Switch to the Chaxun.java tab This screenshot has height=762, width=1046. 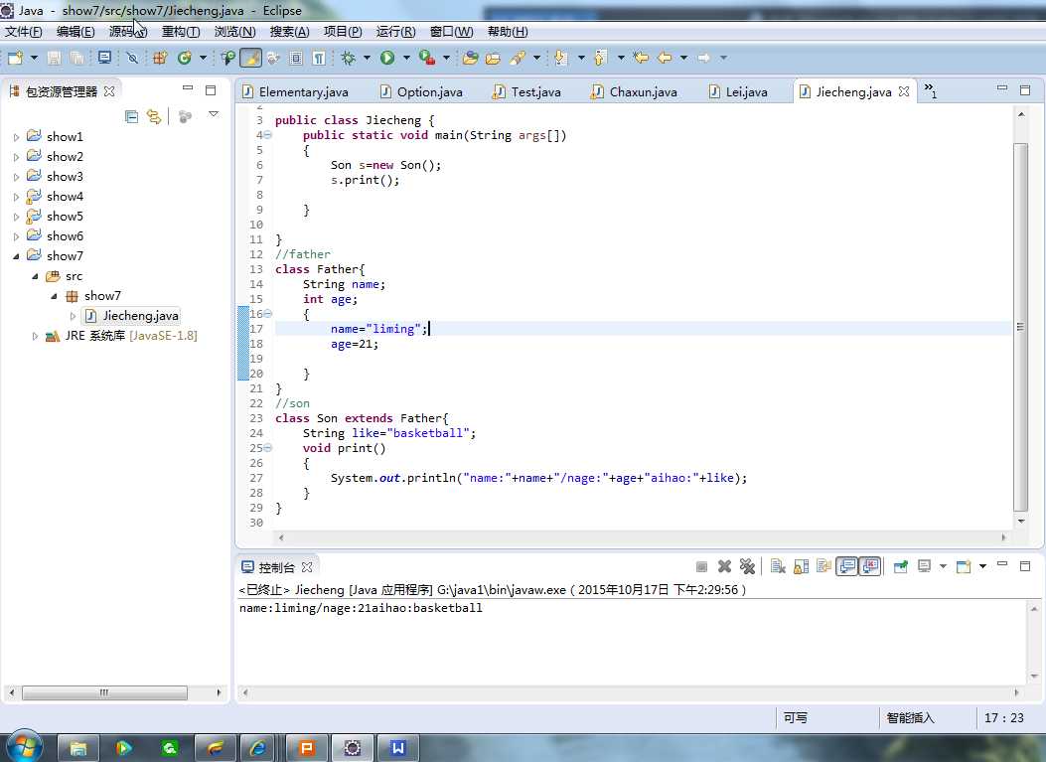click(x=635, y=92)
